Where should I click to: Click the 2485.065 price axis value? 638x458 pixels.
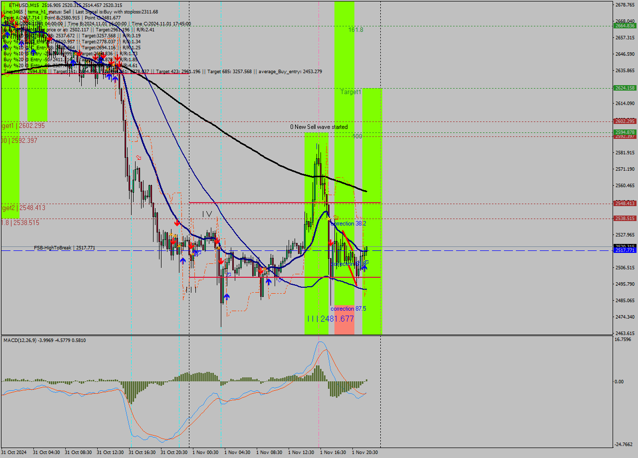click(x=624, y=300)
